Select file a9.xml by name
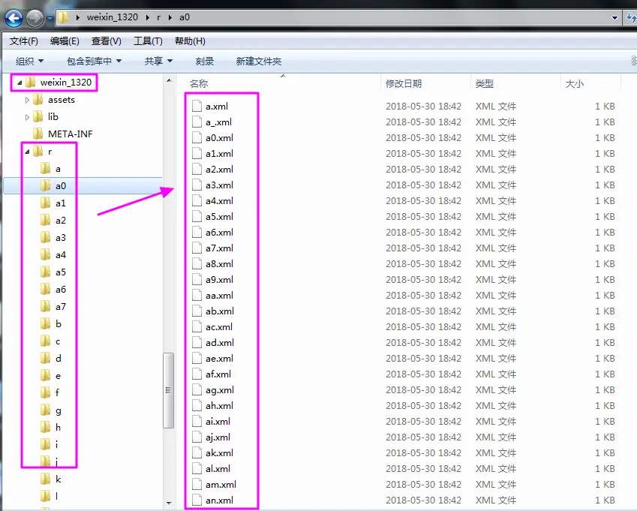 pos(219,279)
